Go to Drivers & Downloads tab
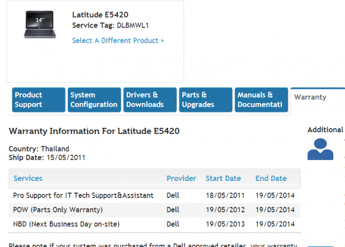The height and width of the screenshot is (247, 345). [150, 99]
